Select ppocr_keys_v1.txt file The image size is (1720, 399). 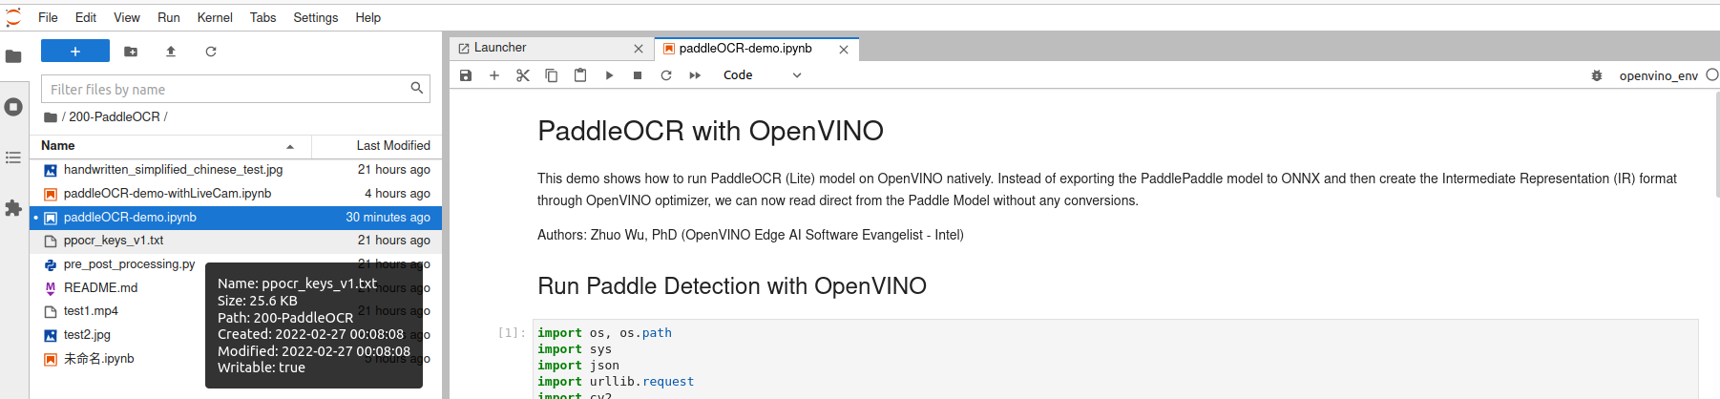click(x=236, y=241)
